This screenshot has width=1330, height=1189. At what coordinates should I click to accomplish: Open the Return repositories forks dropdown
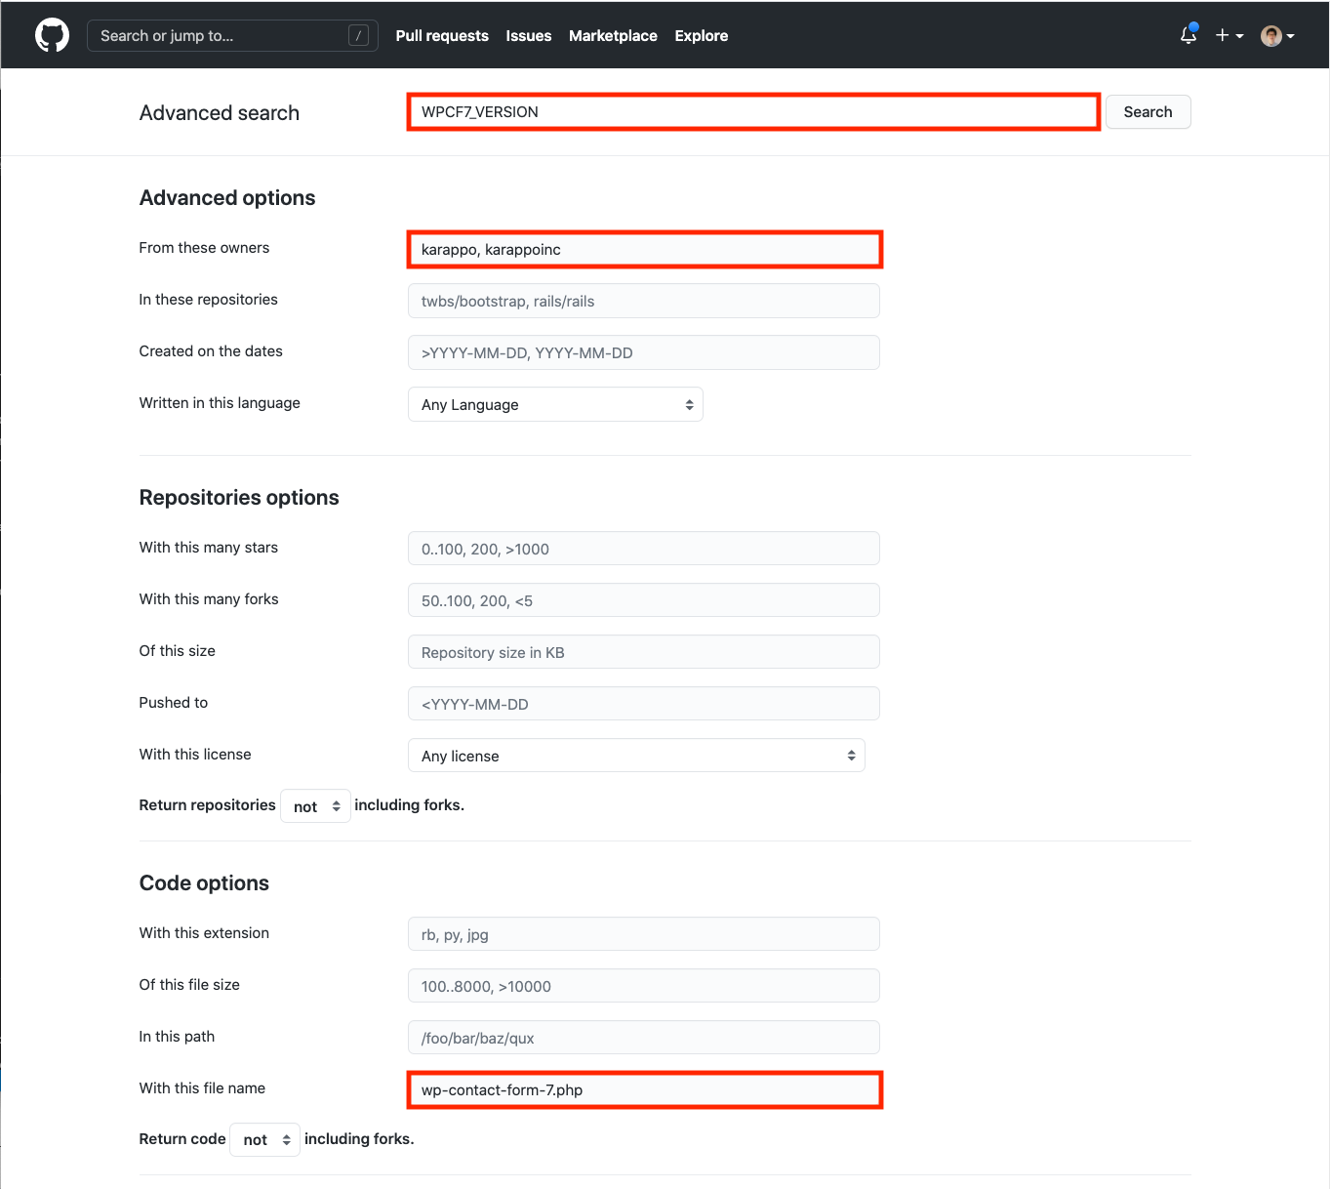(x=315, y=806)
